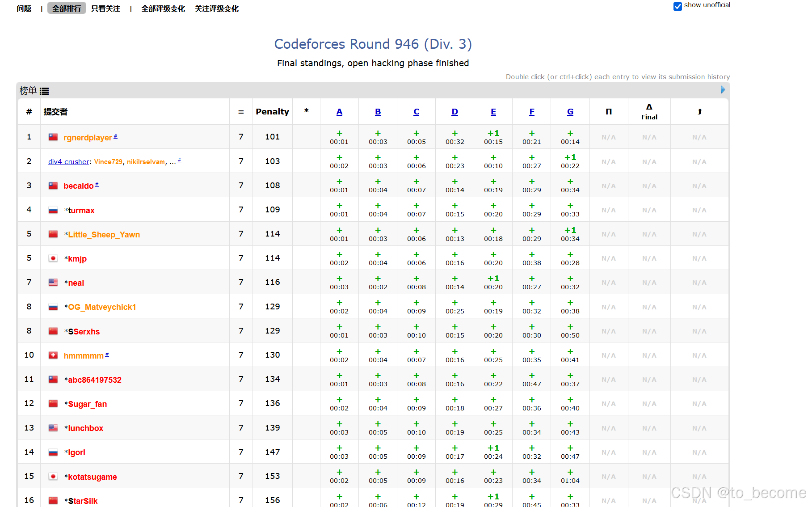Open problem F link in header
The height and width of the screenshot is (507, 808).
point(532,112)
